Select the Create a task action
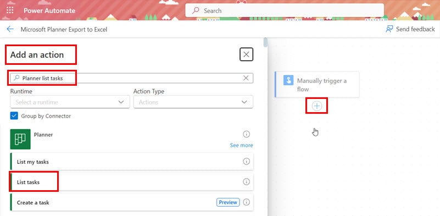Viewport: 440px width, 216px height. tap(132, 202)
